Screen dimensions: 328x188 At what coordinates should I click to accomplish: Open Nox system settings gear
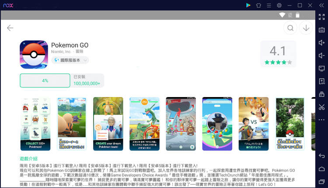tap(279, 5)
